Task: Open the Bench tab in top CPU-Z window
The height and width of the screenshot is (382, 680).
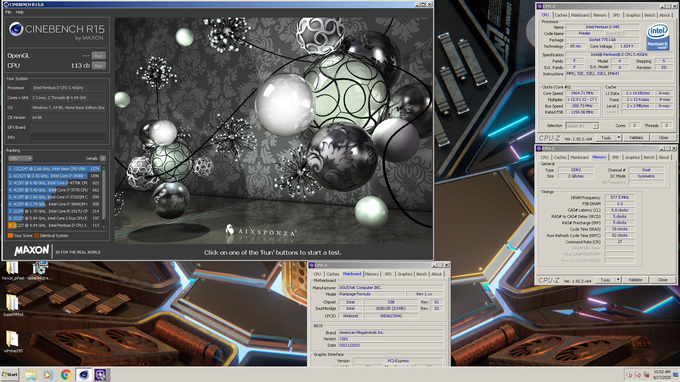Action: (650, 15)
